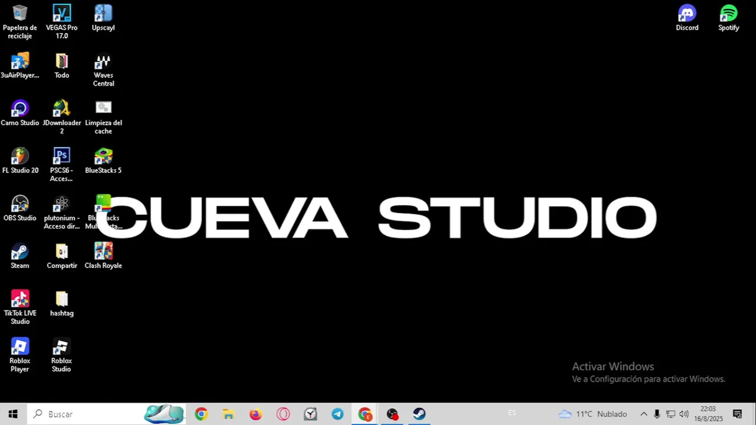Open File Explorer on taskbar
The image size is (756, 425).
coord(228,414)
